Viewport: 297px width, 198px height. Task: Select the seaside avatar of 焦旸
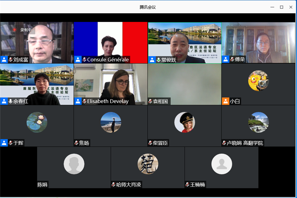(111, 122)
